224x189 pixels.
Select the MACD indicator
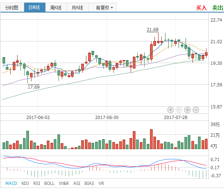click(11, 183)
